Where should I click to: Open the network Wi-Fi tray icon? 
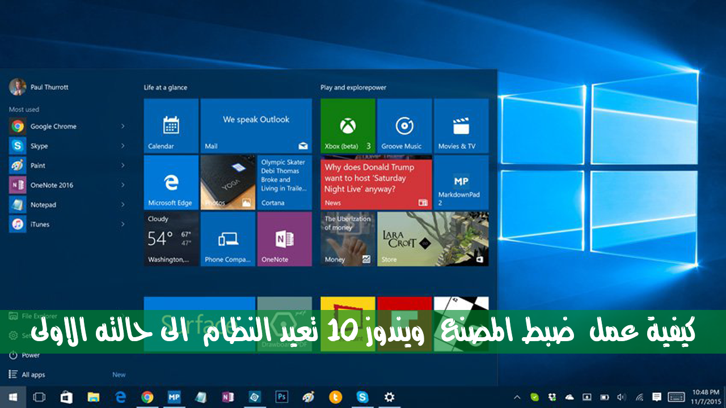pyautogui.click(x=639, y=397)
